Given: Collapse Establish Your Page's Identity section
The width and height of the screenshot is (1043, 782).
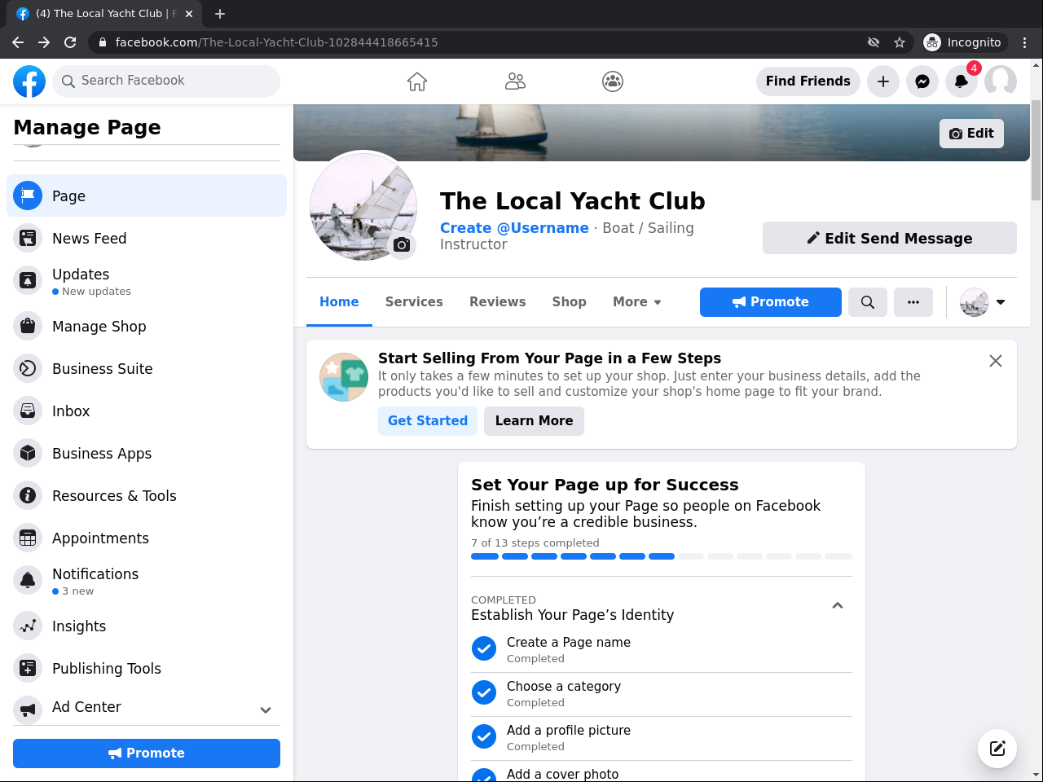Looking at the screenshot, I should click(x=837, y=606).
